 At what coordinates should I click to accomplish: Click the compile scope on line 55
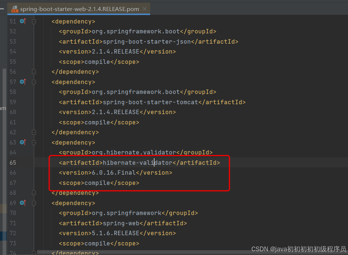[x=97, y=62]
